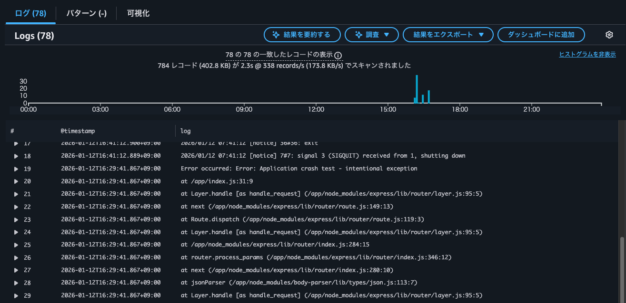Expand log row 19 showing the crash error
This screenshot has height=303, width=626.
[x=16, y=168]
